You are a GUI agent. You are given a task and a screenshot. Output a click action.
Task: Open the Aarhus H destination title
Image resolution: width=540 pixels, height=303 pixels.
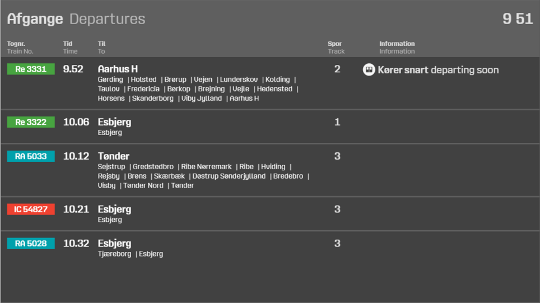tap(118, 69)
